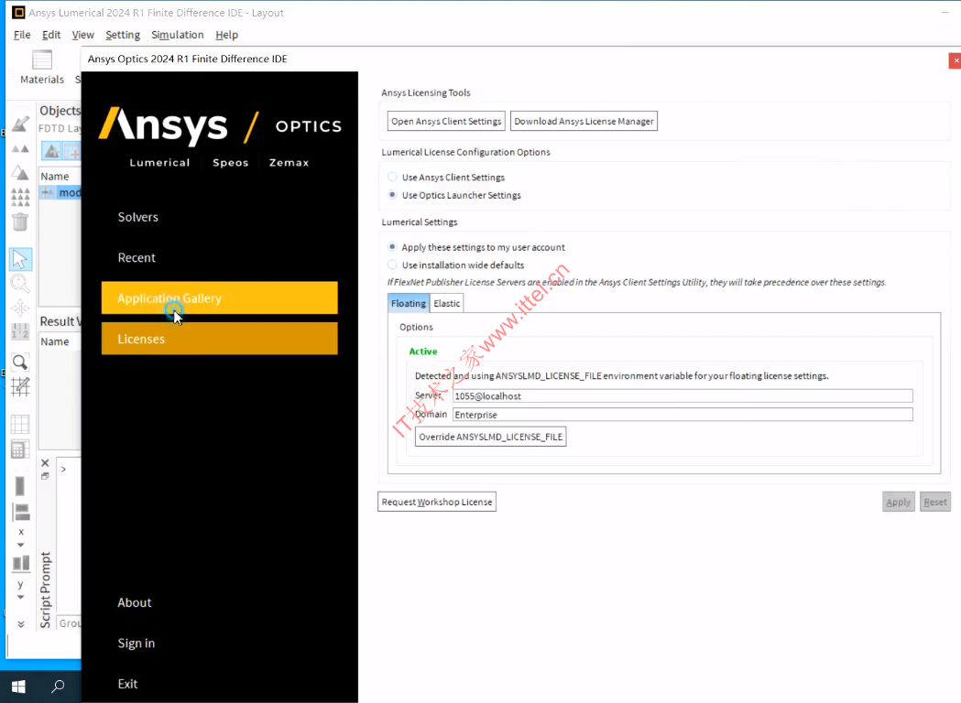This screenshot has height=703, width=961.
Task: Click the zoom extent magnifier icon
Action: pos(20,362)
